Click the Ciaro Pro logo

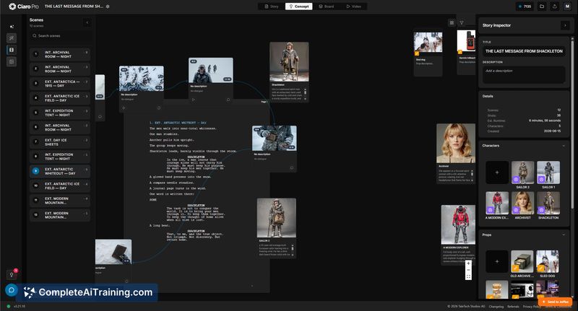24,6
